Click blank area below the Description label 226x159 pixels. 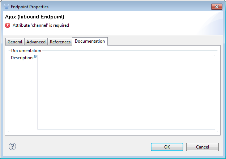22,94
